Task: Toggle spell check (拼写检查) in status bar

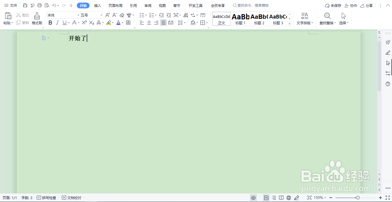Action: [x=46, y=198]
